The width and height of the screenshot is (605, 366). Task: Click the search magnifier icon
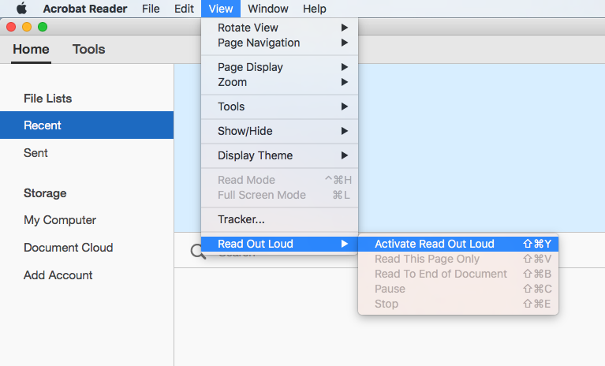pyautogui.click(x=197, y=252)
